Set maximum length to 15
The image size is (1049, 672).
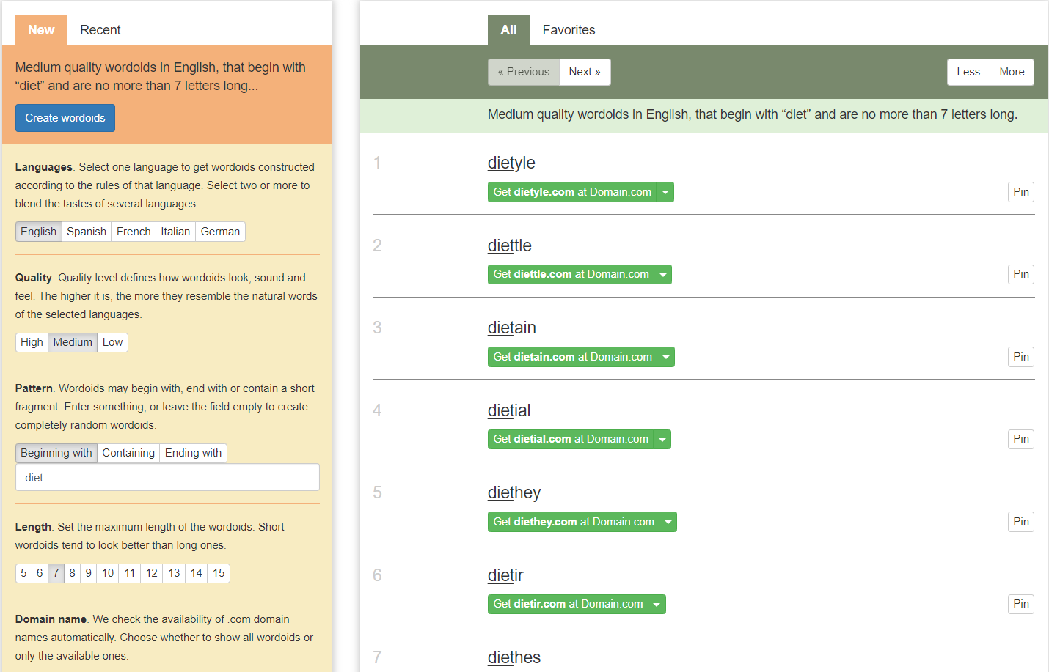pos(218,572)
